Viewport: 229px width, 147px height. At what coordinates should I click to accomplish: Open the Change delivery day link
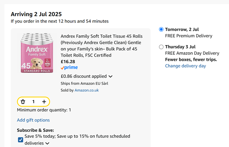coord(185,66)
